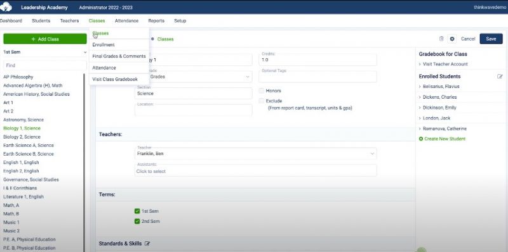
Task: Click the Assistants select field
Action: point(256,170)
